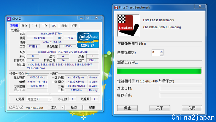The image size is (216, 122).
Task: Click the 22 纳米 process value
Action: pos(33,46)
